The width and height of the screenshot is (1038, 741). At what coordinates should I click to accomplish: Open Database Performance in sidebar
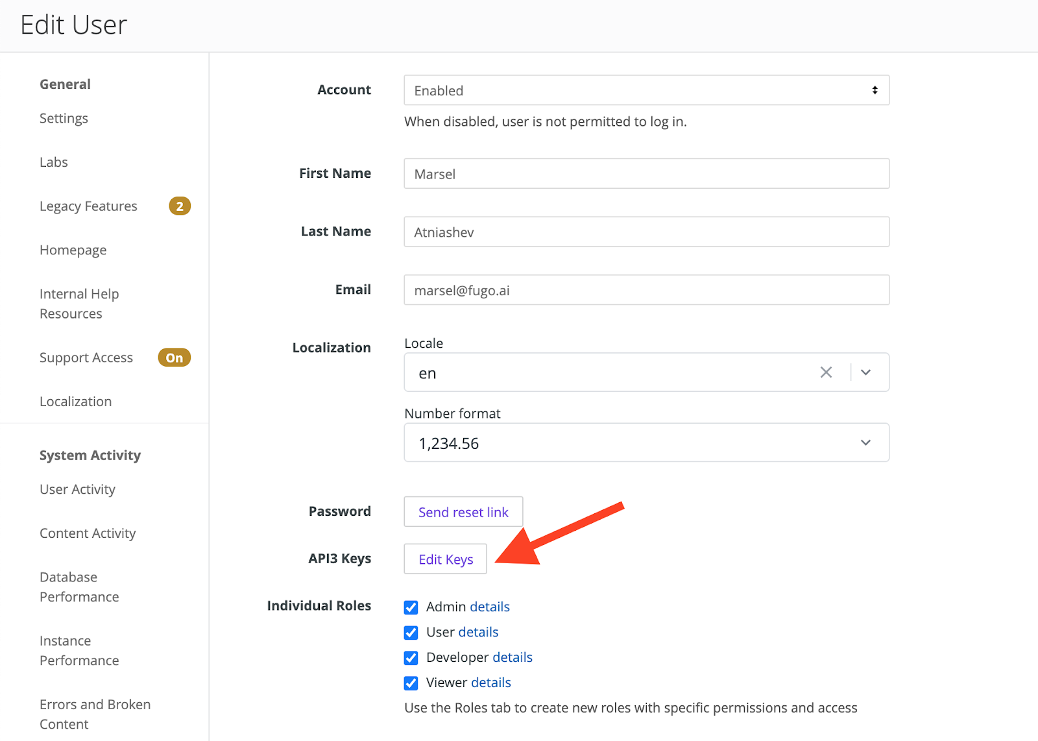[79, 587]
